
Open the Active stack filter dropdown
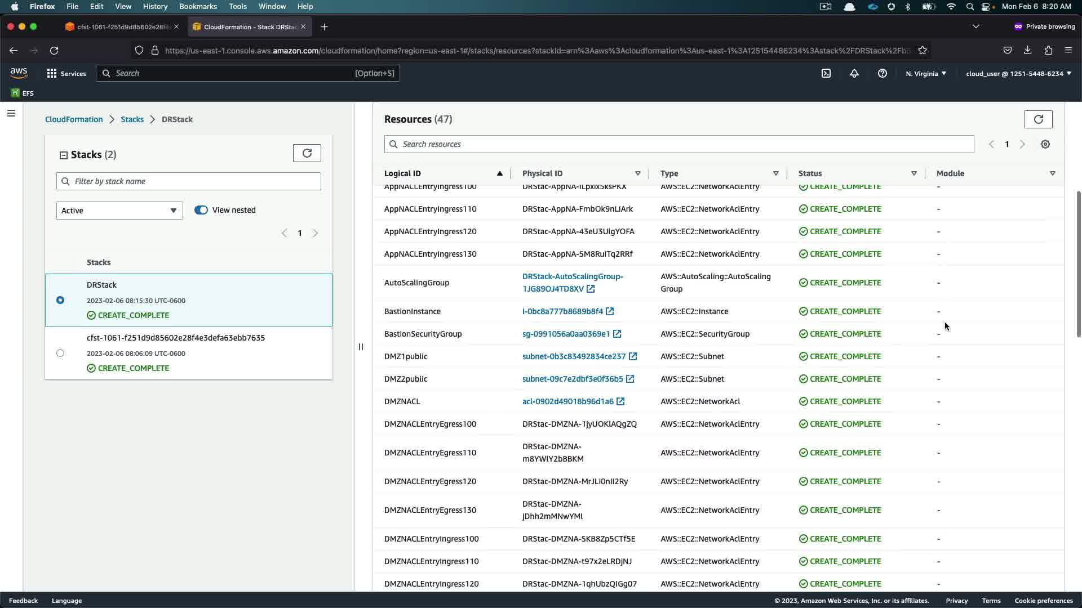[119, 211]
